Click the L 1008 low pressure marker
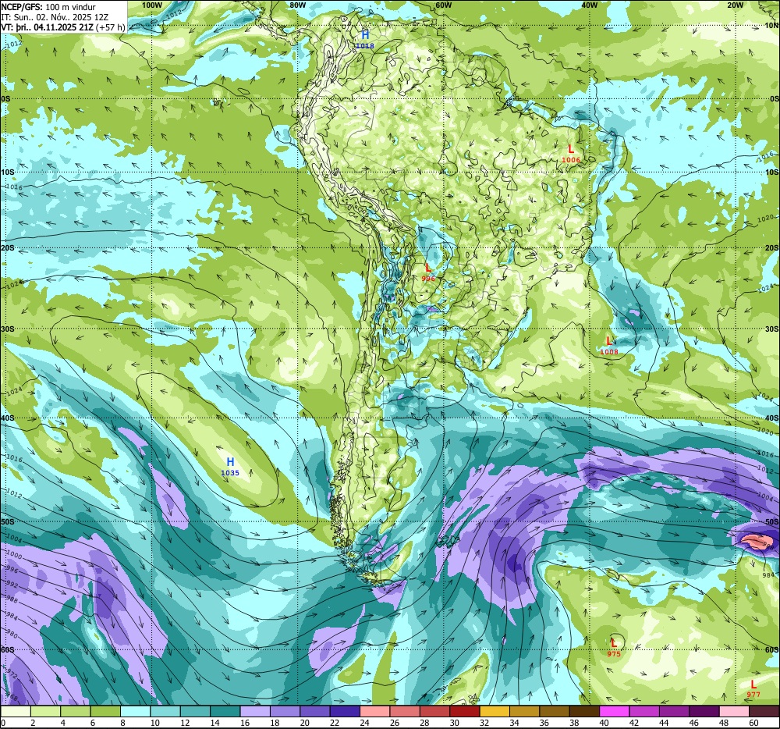 (609, 346)
